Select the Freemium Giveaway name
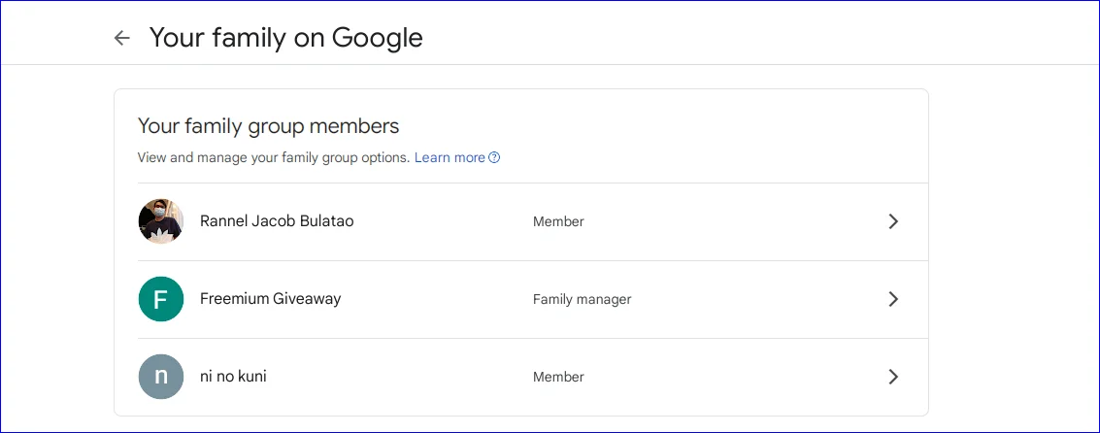Viewport: 1100px width, 433px height. (270, 299)
